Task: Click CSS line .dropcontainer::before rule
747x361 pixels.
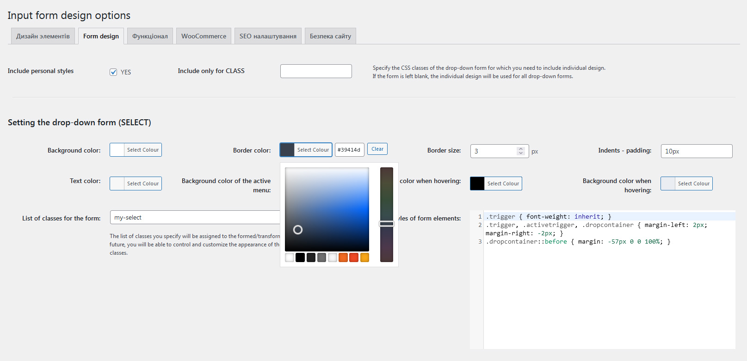Action: [x=578, y=241]
